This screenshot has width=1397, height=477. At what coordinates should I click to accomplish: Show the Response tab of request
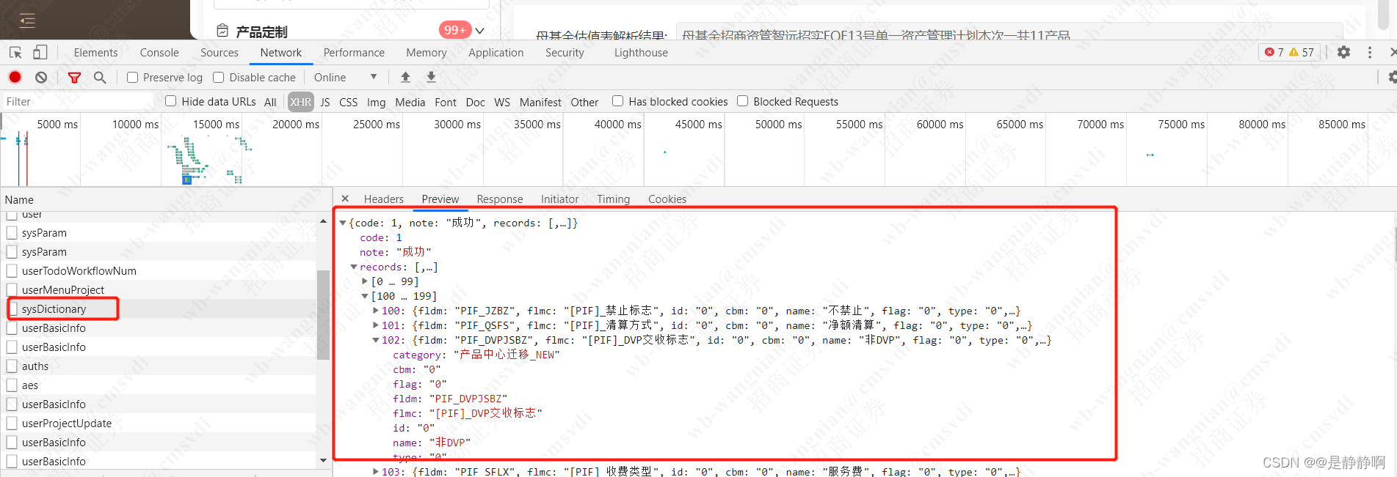[500, 199]
